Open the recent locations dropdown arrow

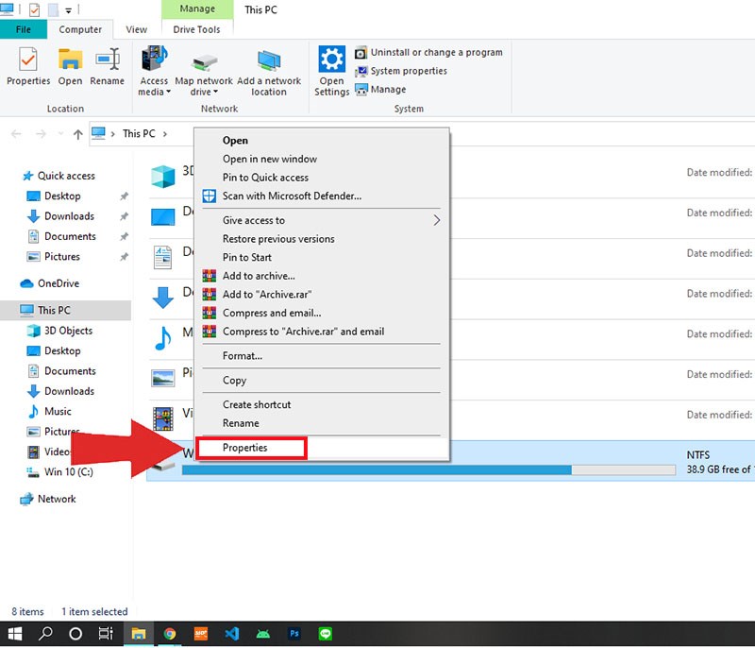point(60,134)
